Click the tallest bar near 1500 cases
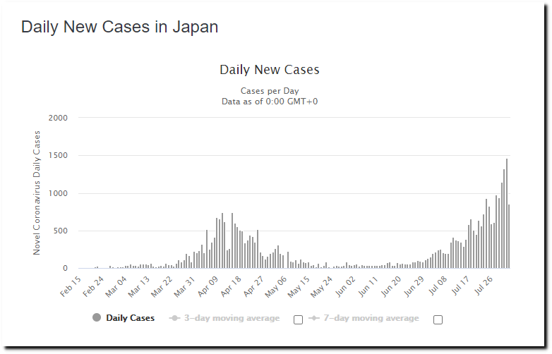Viewport: 552px width, 354px height. click(506, 214)
